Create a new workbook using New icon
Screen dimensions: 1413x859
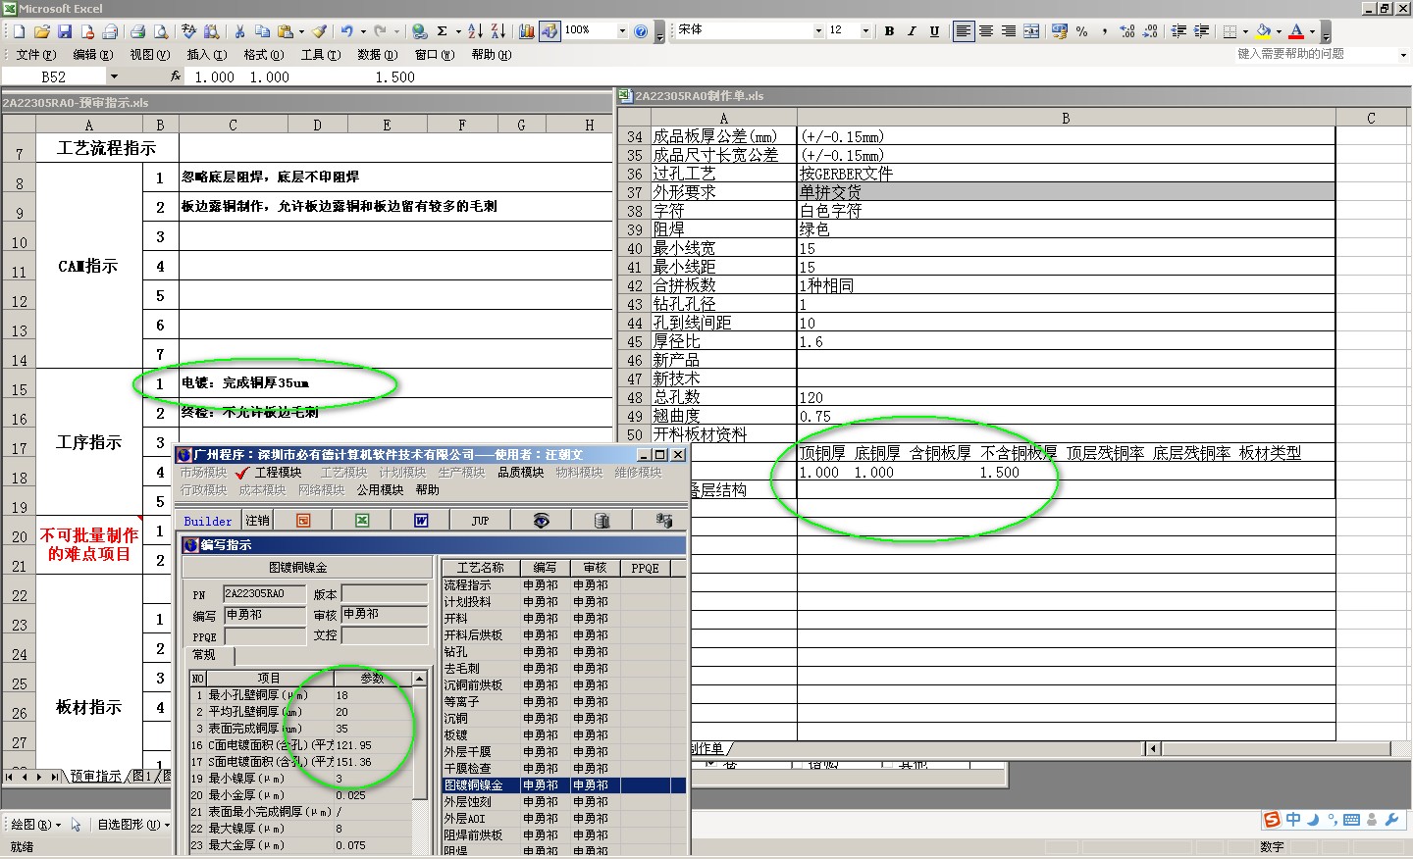click(19, 31)
